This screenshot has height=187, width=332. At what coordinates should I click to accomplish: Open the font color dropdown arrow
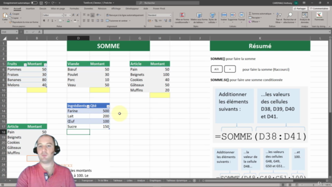(x=78, y=21)
